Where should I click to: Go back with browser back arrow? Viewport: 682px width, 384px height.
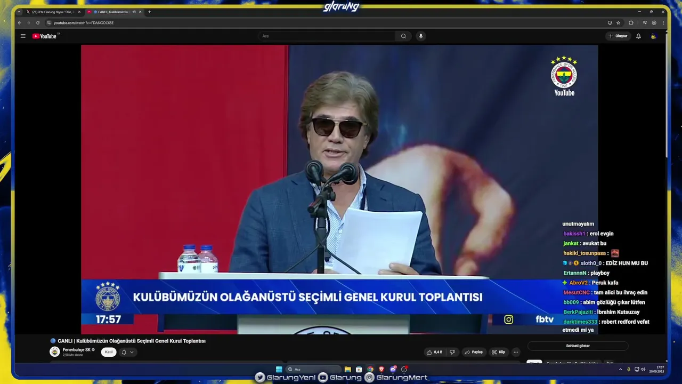coord(20,23)
